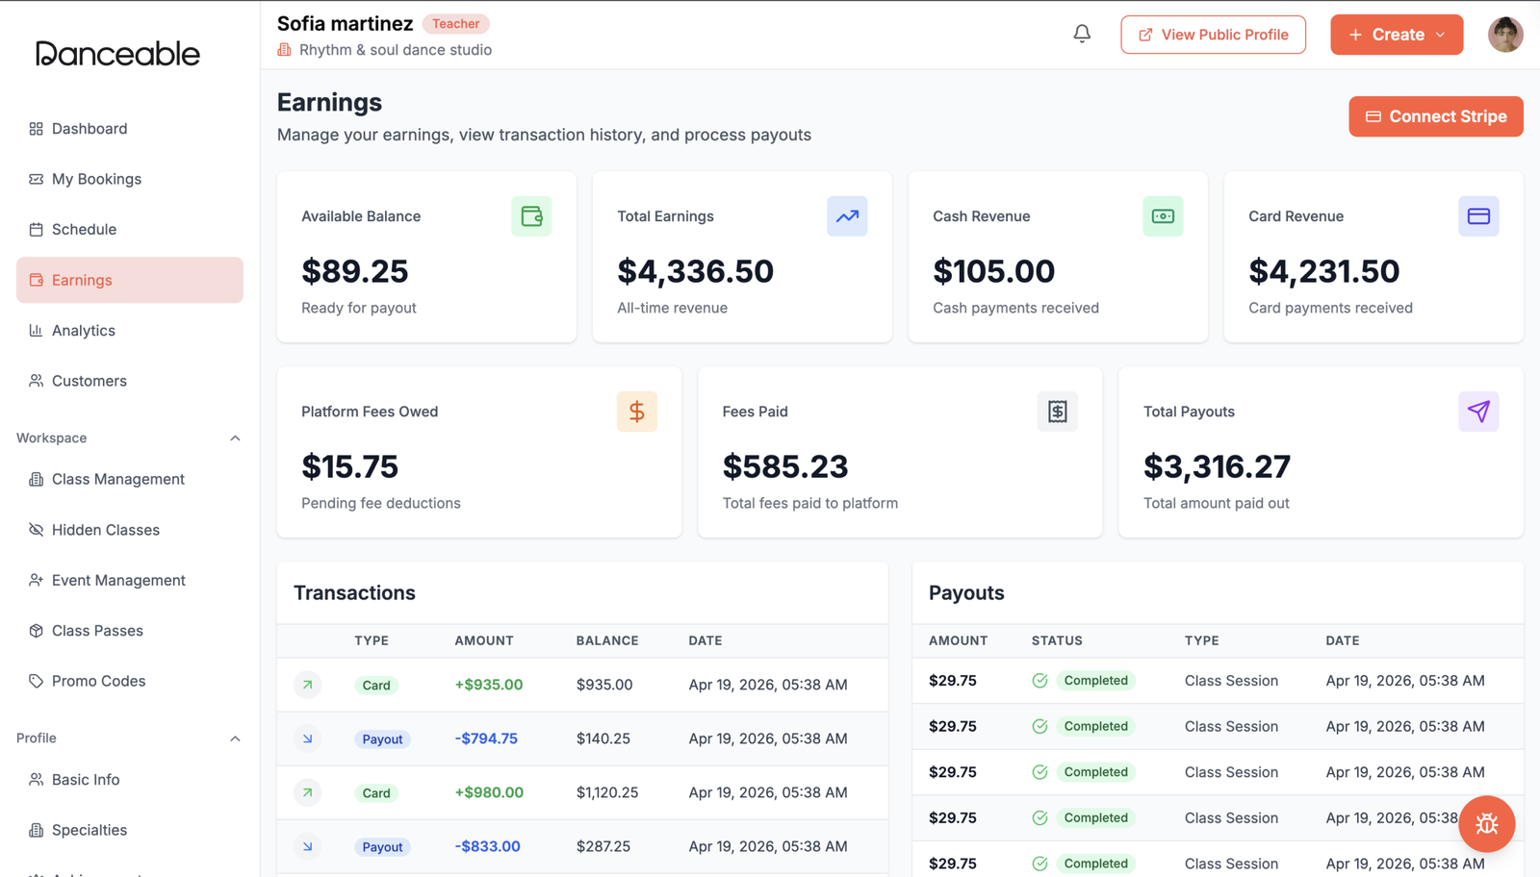Open Basic Info

click(129, 780)
